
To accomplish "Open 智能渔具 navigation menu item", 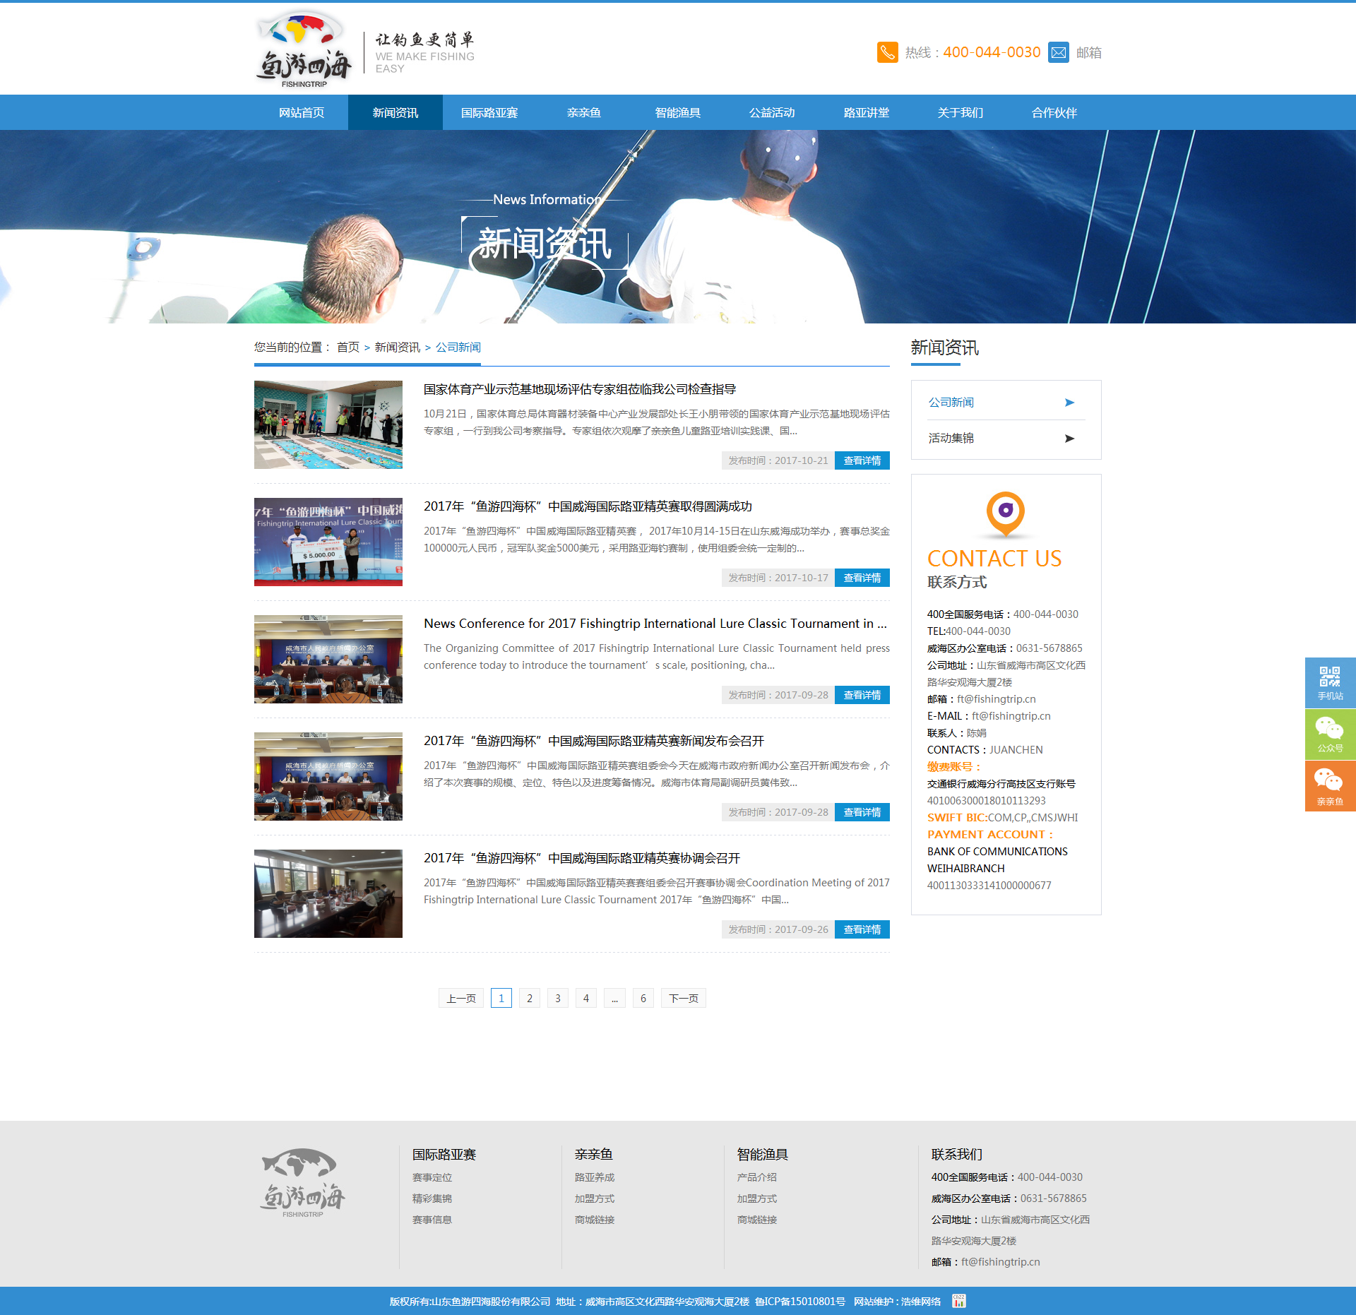I will [x=677, y=113].
